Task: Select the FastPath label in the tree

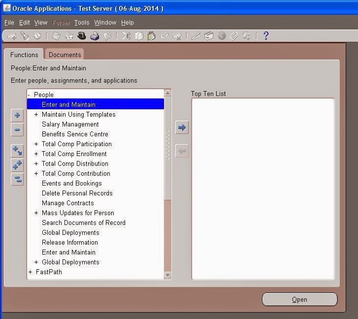Action: point(49,272)
